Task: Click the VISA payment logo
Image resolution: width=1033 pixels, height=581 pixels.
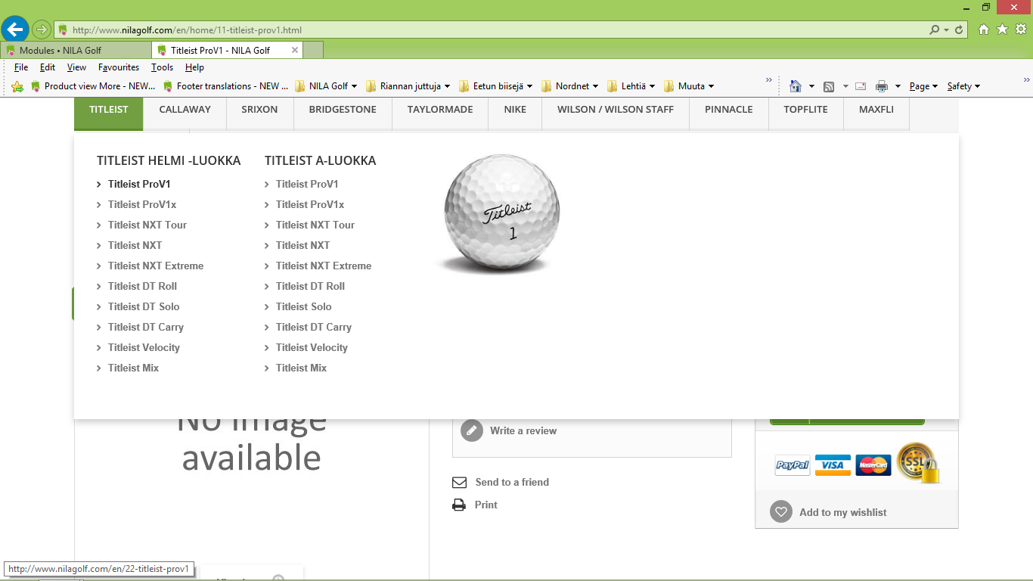Action: pos(833,465)
